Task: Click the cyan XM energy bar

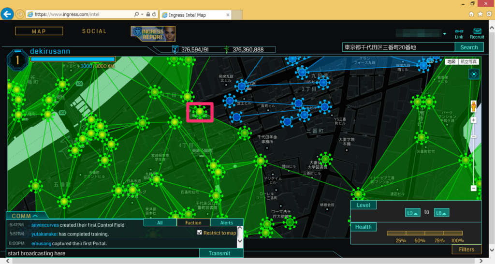Action: (73, 59)
